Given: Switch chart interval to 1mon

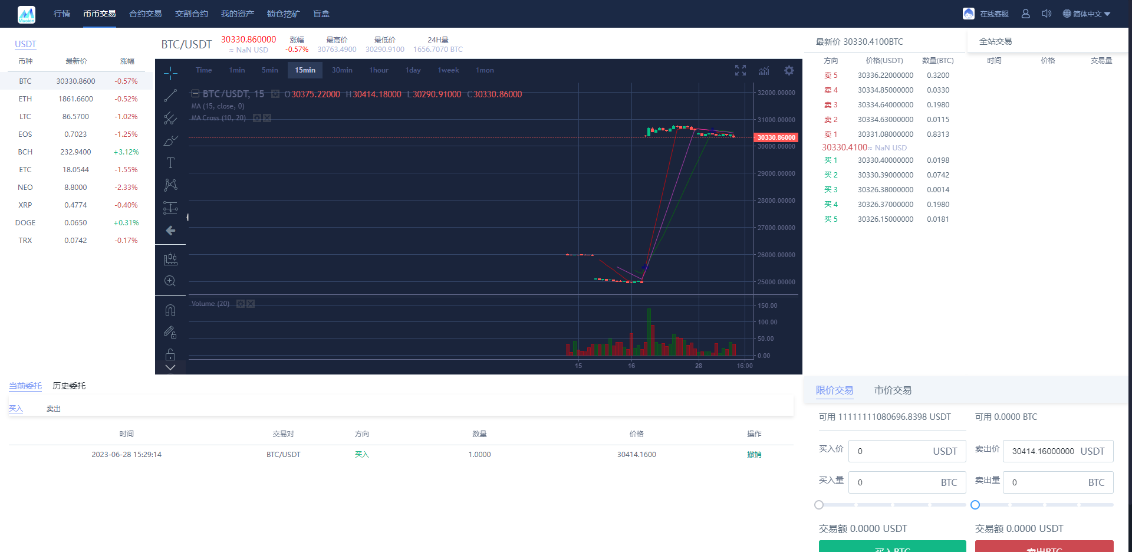Looking at the screenshot, I should (x=485, y=70).
